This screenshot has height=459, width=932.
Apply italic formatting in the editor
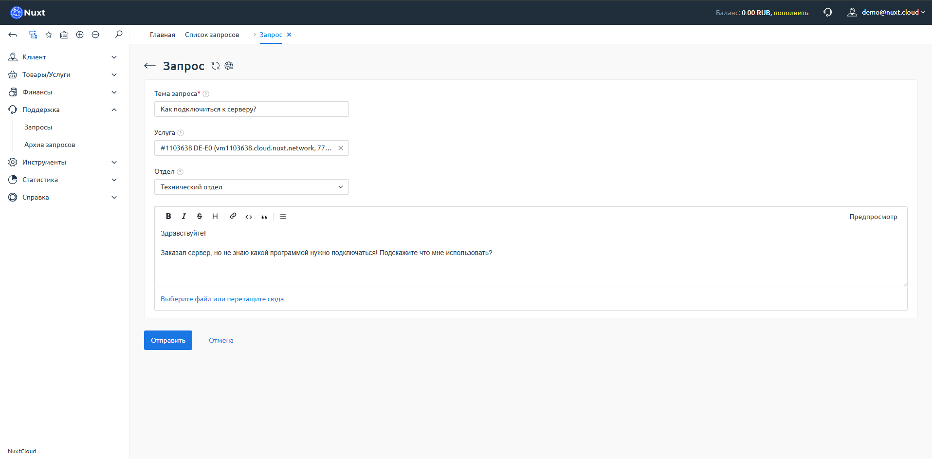pyautogui.click(x=184, y=217)
